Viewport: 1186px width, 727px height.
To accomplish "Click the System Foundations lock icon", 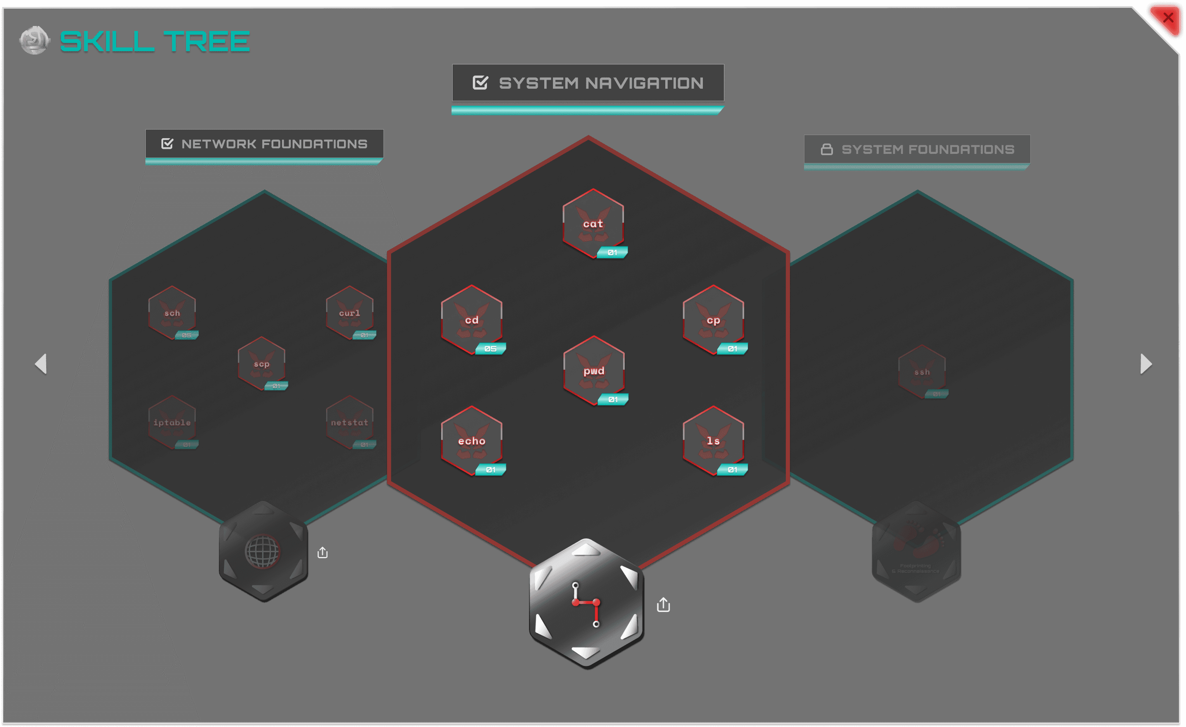I will click(826, 149).
